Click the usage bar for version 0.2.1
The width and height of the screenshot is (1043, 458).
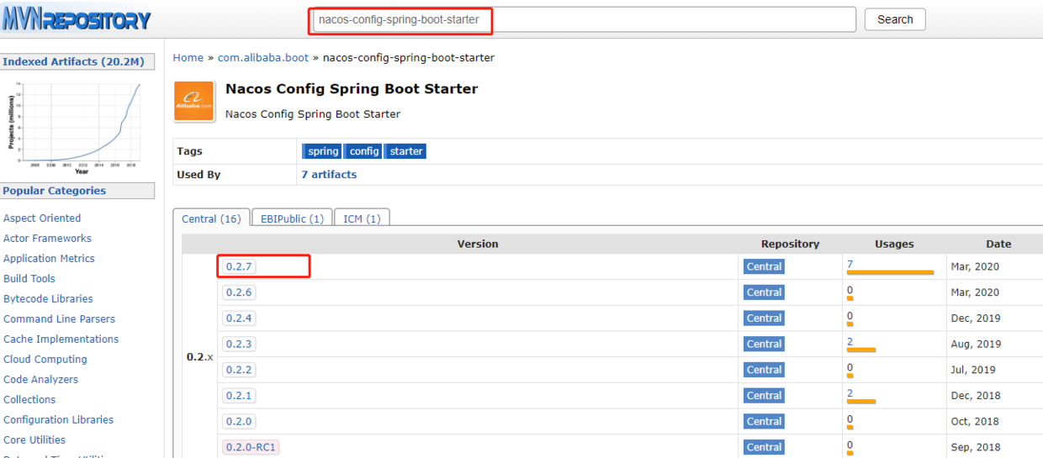(861, 401)
